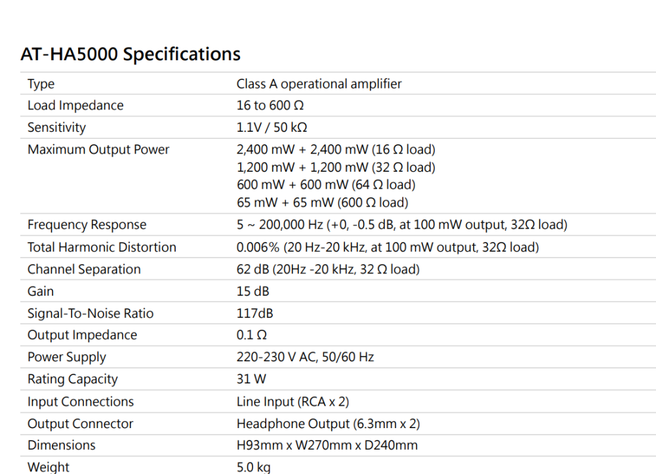Click the Type row label
656x474 pixels.
coord(41,84)
